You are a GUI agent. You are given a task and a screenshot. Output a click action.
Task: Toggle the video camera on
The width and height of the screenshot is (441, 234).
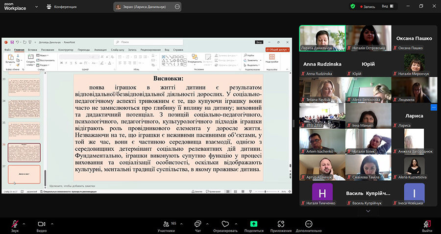click(42, 224)
